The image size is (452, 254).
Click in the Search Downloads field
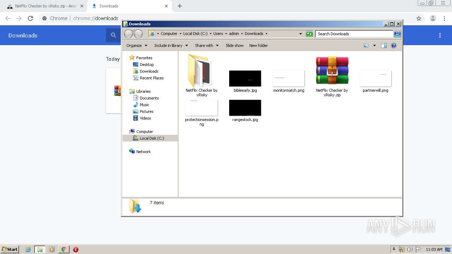coord(354,34)
